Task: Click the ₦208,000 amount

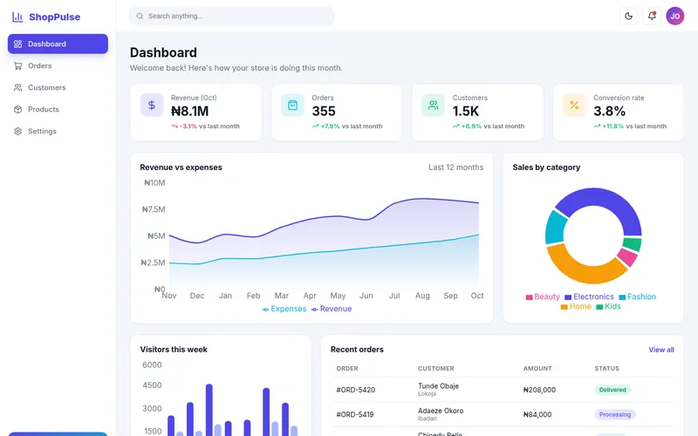Action: (x=539, y=390)
